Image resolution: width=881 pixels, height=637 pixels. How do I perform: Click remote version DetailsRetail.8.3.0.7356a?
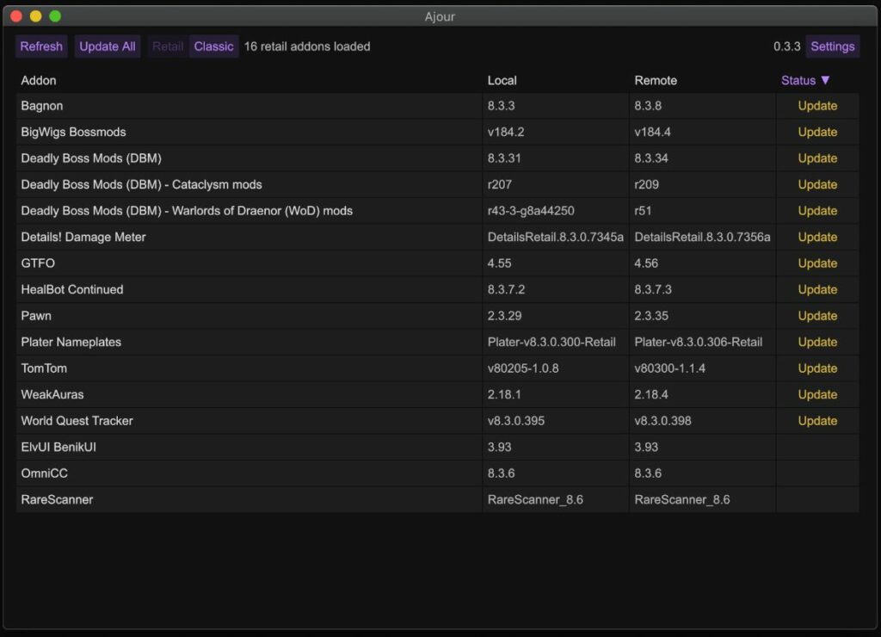coord(702,238)
